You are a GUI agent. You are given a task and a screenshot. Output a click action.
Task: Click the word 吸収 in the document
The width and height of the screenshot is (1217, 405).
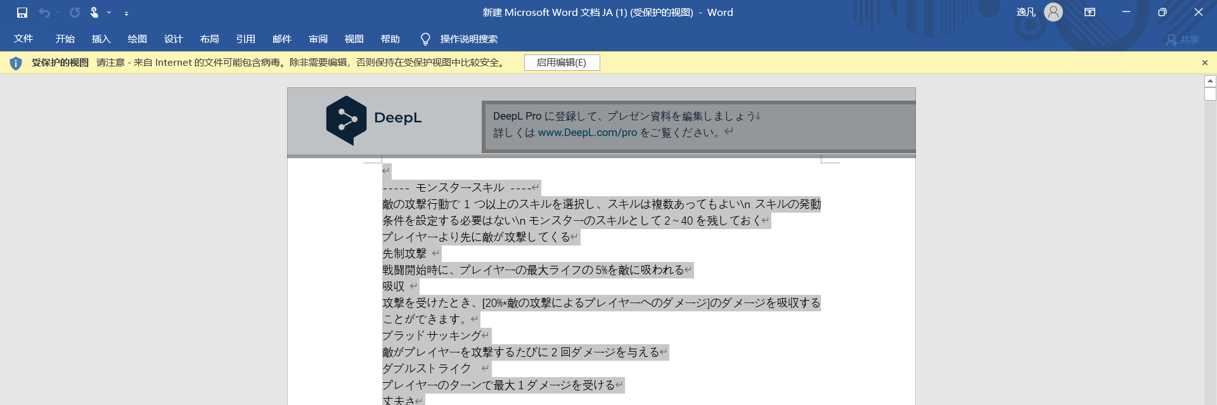(x=393, y=286)
